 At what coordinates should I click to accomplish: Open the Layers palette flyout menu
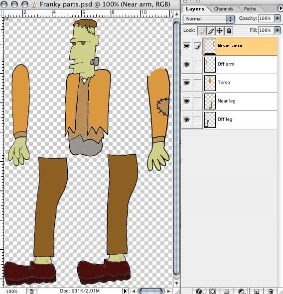(280, 8)
